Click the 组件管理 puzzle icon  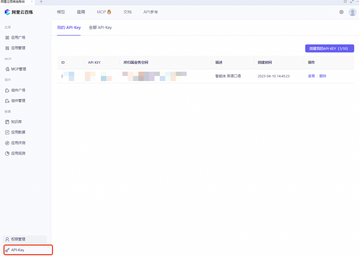coord(7,101)
